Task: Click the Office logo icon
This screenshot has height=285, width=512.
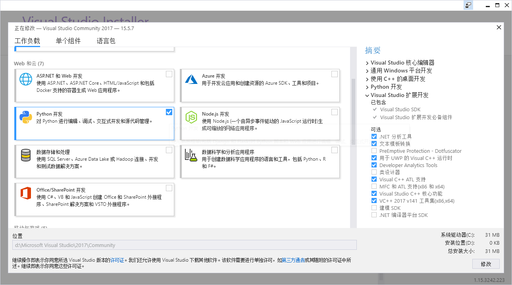Action: [x=26, y=193]
